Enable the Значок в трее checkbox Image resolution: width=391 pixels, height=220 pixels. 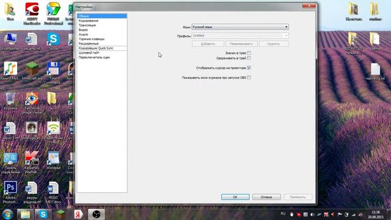point(249,53)
